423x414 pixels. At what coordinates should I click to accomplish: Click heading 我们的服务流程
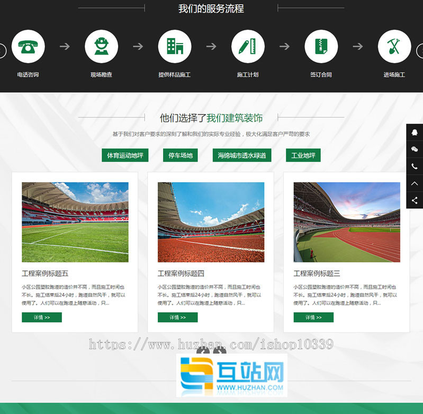pyautogui.click(x=211, y=8)
